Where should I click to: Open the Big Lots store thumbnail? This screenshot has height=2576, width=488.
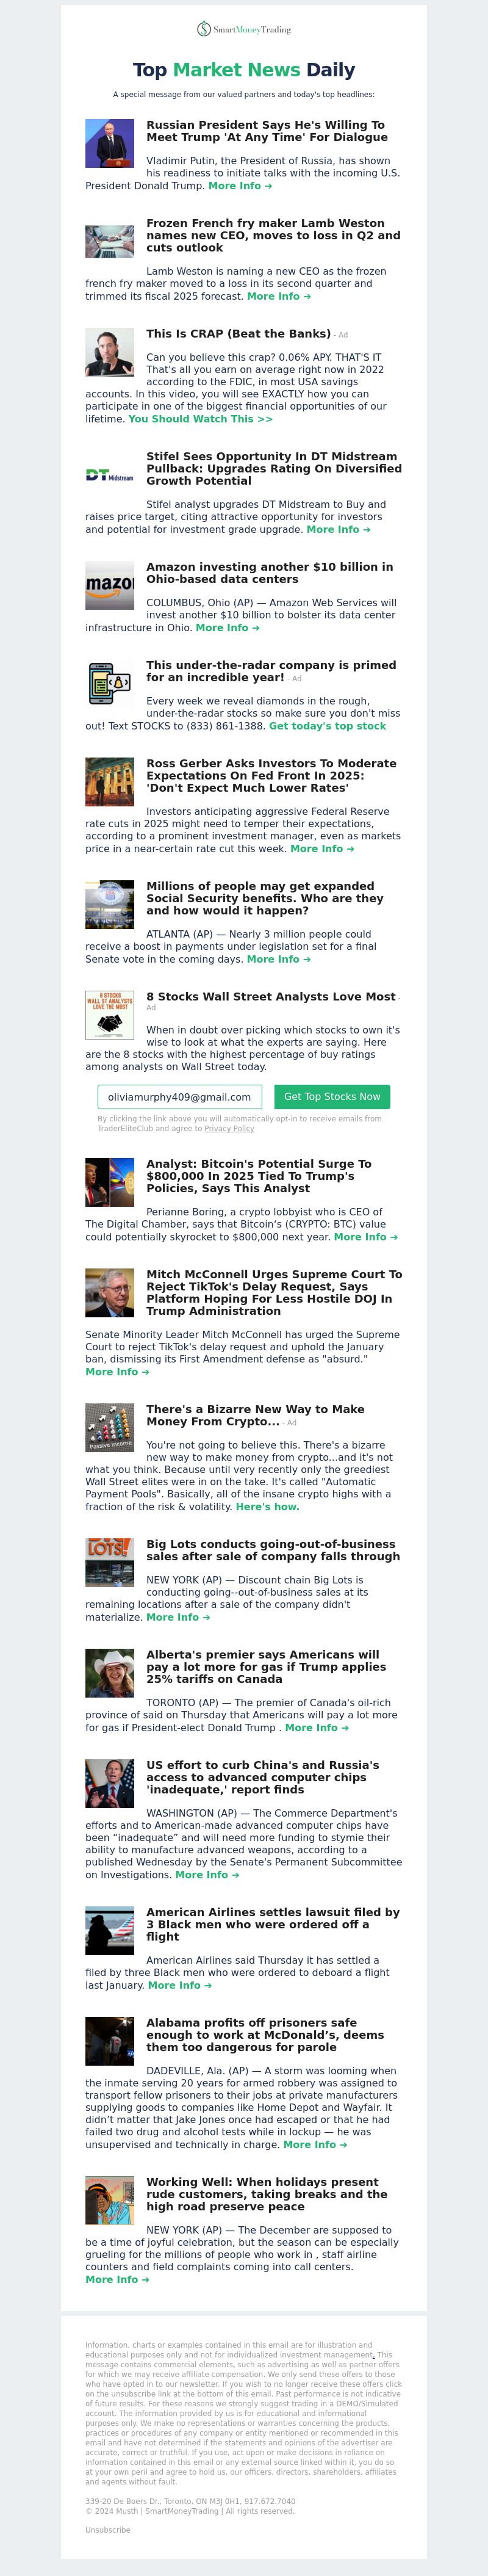click(110, 1563)
